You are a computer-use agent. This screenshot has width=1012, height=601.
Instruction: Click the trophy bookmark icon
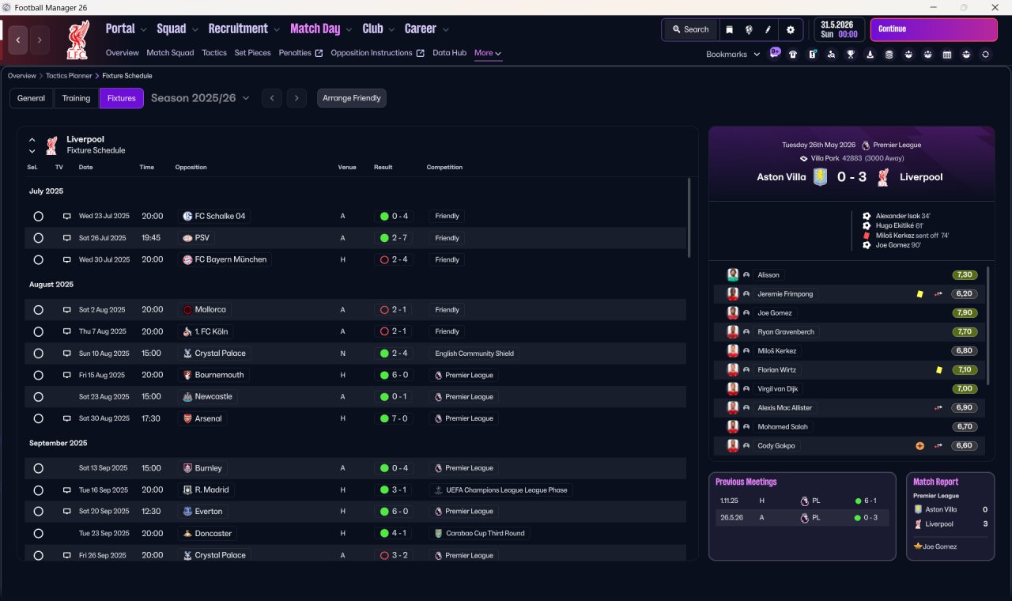[851, 55]
